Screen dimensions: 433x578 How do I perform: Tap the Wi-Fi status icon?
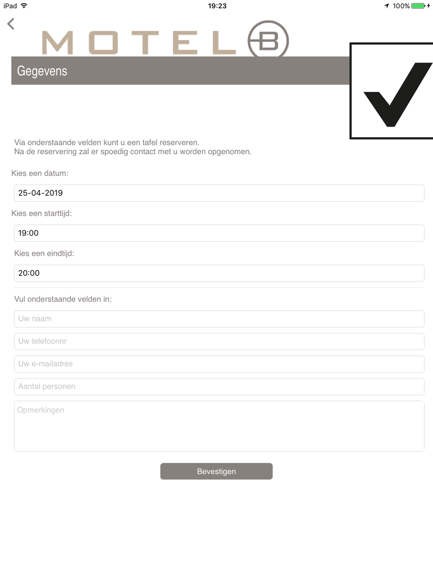click(24, 6)
